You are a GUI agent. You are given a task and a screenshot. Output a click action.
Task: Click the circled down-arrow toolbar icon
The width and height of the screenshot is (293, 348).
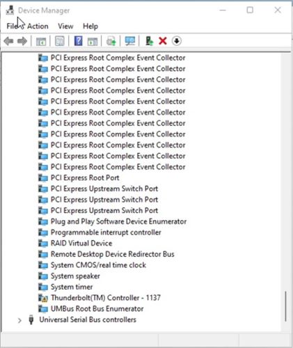point(177,41)
